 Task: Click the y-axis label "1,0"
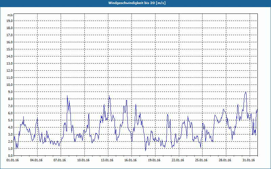[x=10, y=148]
